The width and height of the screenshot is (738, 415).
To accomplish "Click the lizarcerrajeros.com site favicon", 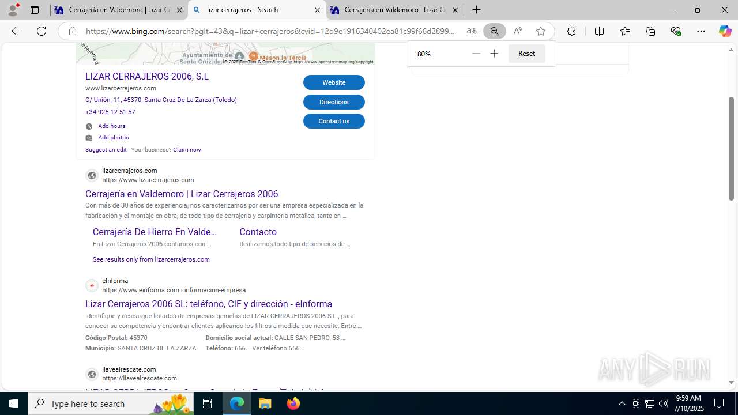I will 92,175.
